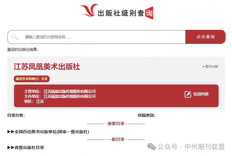Click the 出版社级别查询 logo

(x=116, y=11)
